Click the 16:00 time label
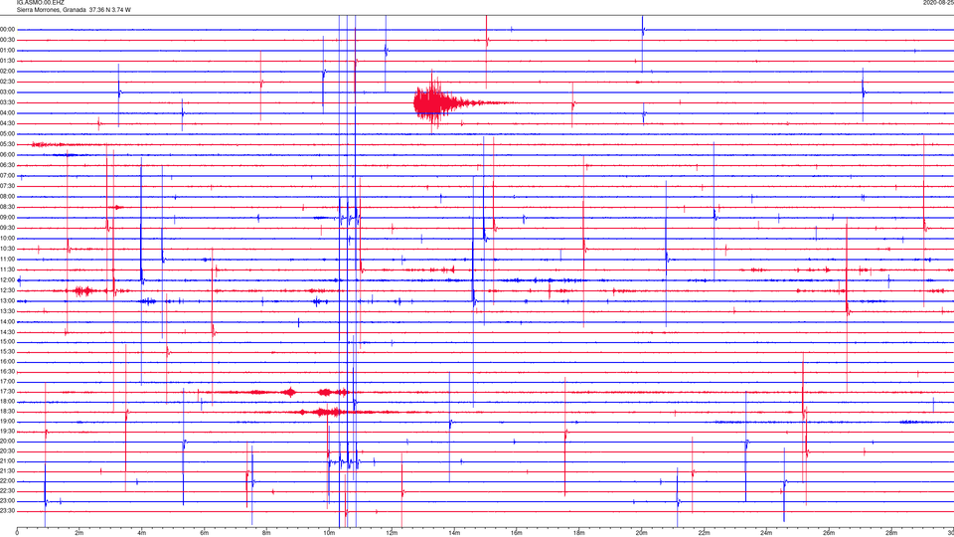 point(8,361)
